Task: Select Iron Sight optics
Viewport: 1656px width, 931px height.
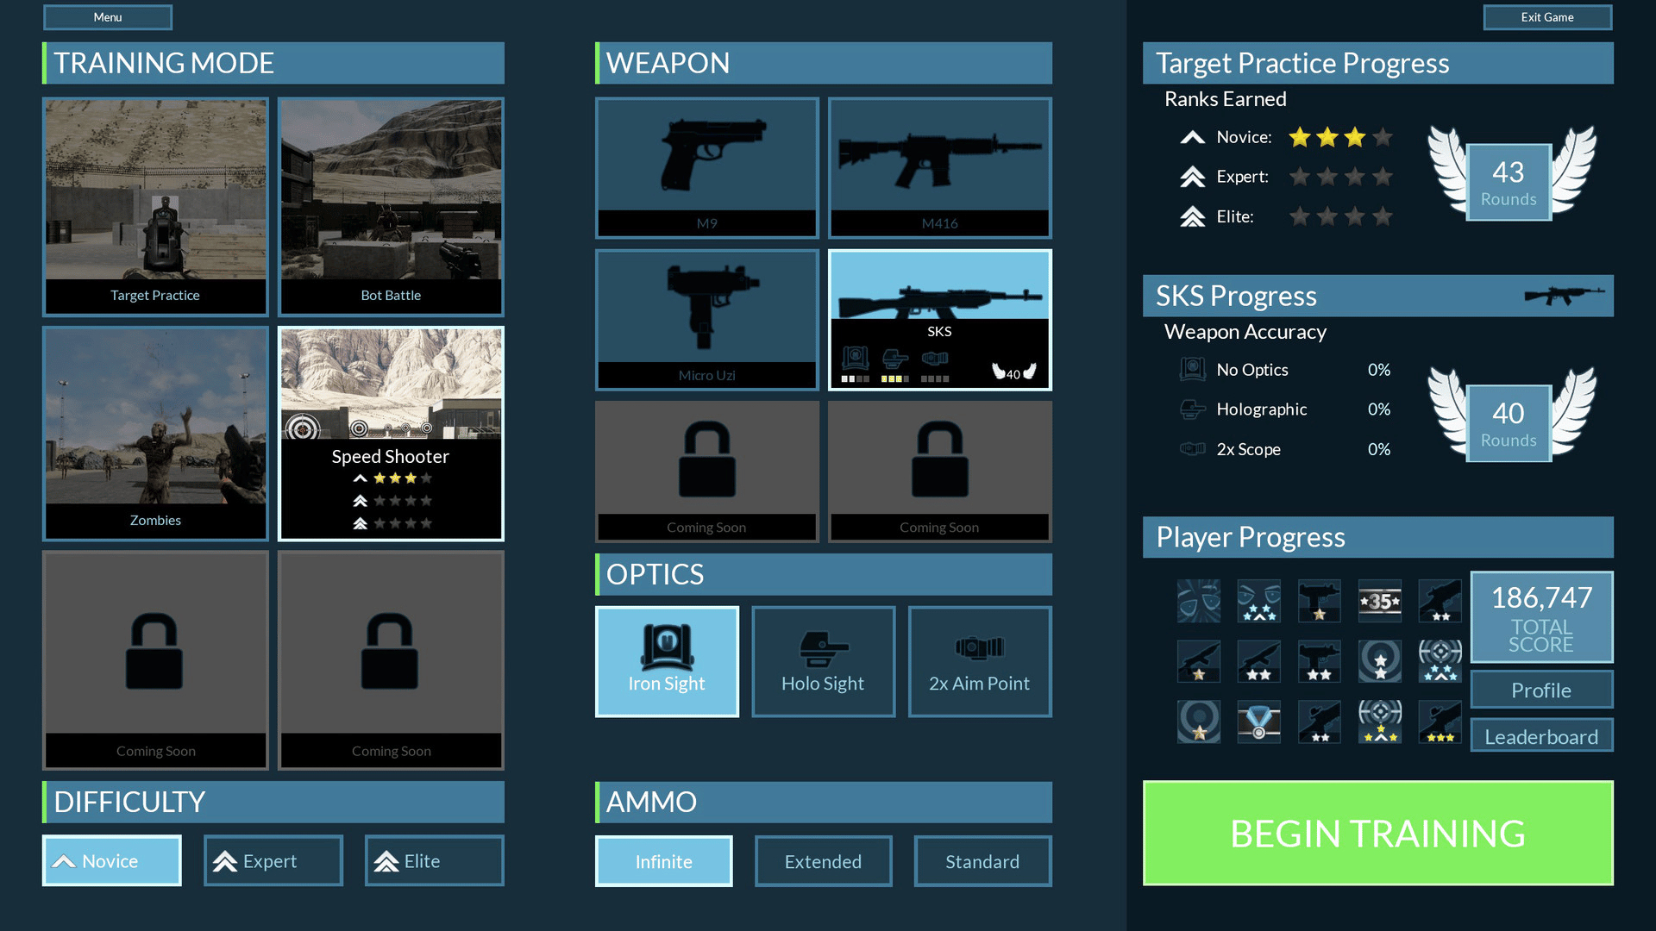Action: 667,661
